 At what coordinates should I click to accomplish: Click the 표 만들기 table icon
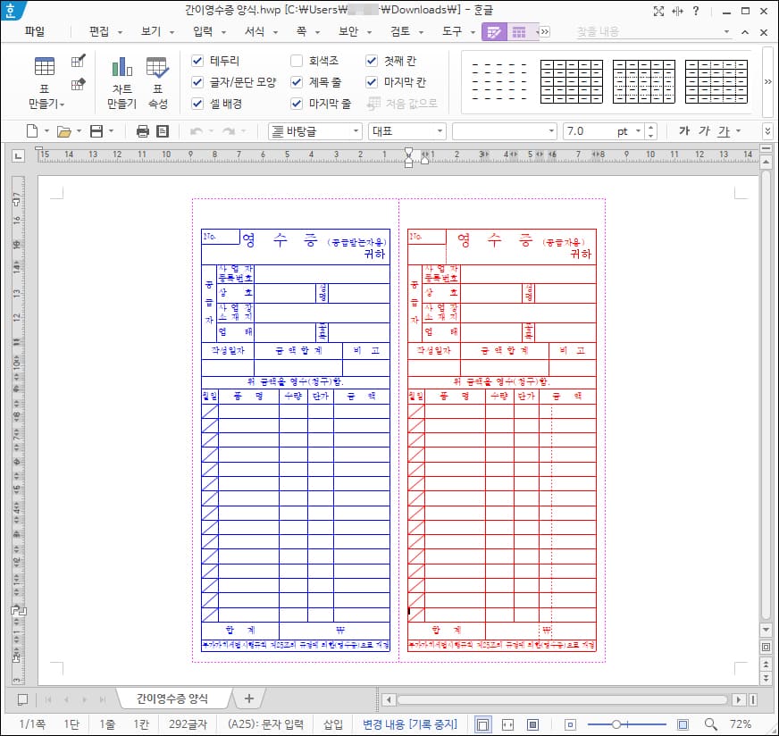click(44, 66)
